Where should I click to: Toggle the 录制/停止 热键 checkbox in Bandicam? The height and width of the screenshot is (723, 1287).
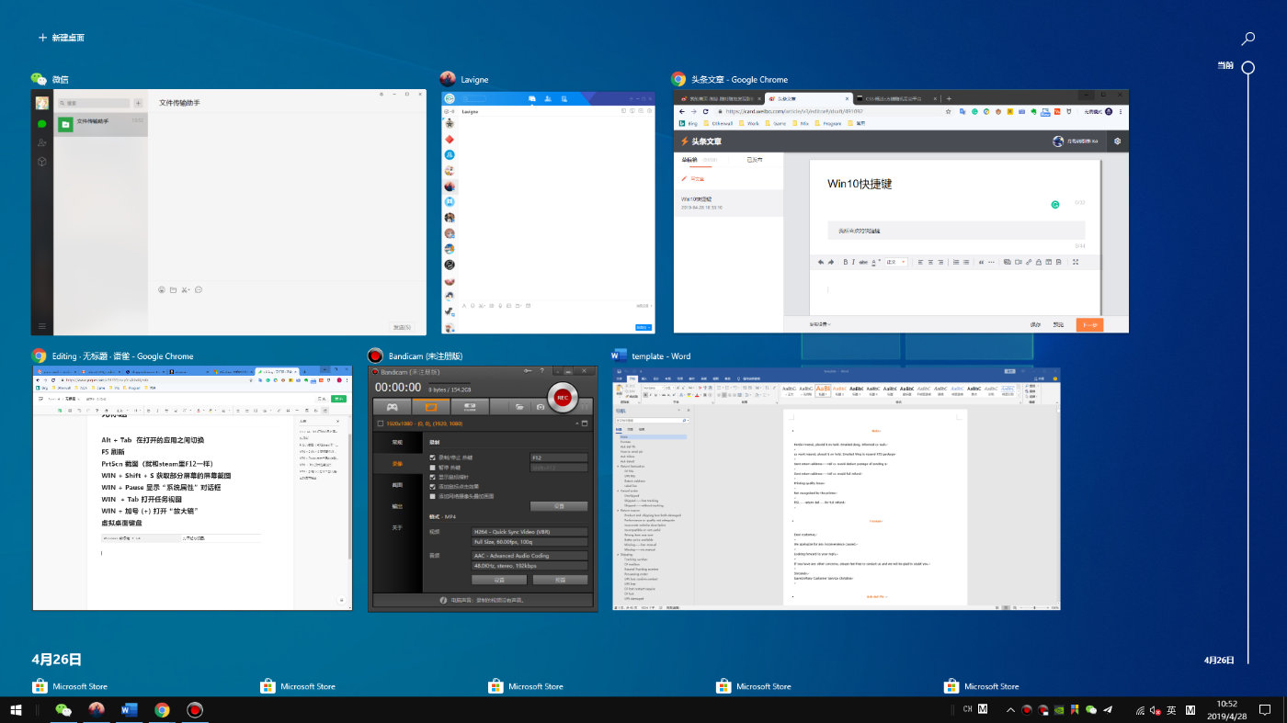tap(432, 458)
